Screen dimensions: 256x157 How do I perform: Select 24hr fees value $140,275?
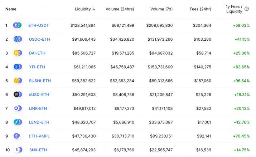pyautogui.click(x=202, y=67)
